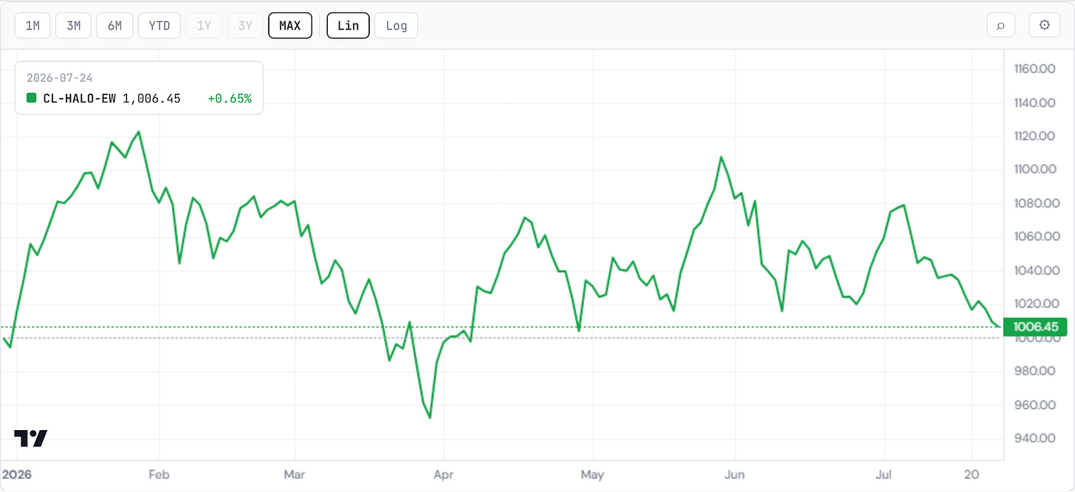Click the Feb marker on time axis
The width and height of the screenshot is (1075, 492).
click(x=159, y=476)
